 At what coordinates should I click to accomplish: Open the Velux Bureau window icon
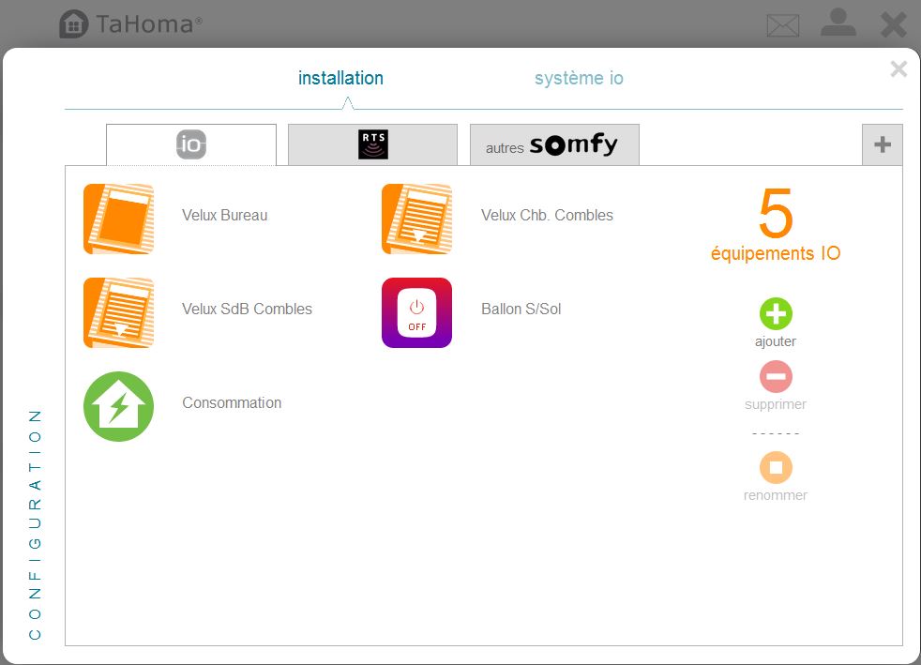coord(118,219)
